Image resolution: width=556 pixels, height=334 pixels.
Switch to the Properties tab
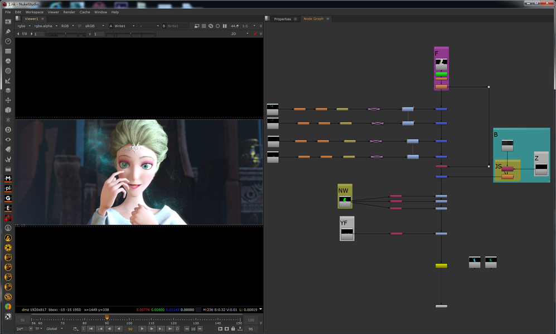(282, 19)
